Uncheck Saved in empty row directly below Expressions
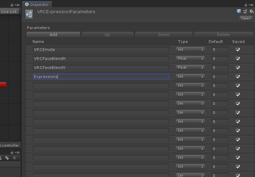 click(x=238, y=86)
